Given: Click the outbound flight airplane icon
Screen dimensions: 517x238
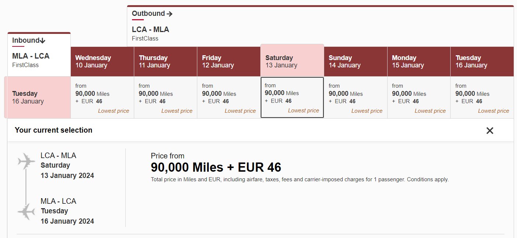Looking at the screenshot, I should coord(27,161).
